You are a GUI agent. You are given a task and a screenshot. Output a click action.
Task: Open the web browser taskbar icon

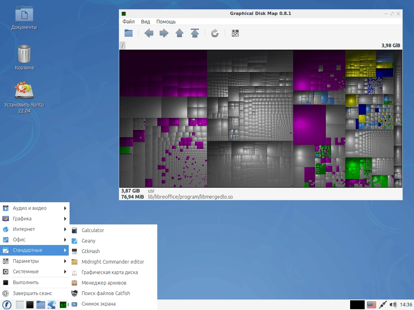coord(51,305)
